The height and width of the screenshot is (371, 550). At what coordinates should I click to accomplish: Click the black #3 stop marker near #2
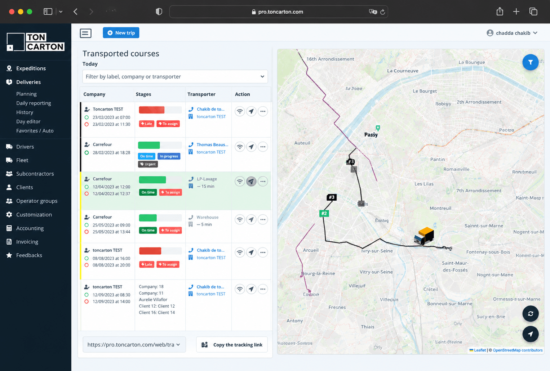tap(332, 197)
